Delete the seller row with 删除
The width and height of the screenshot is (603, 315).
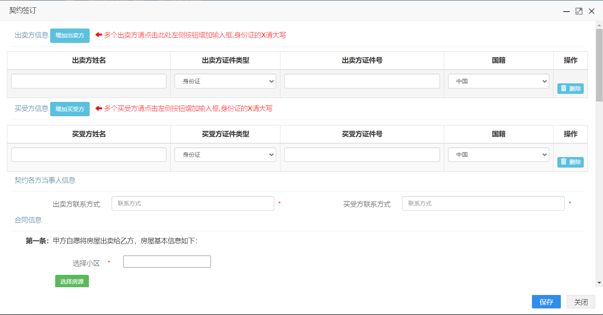point(571,88)
